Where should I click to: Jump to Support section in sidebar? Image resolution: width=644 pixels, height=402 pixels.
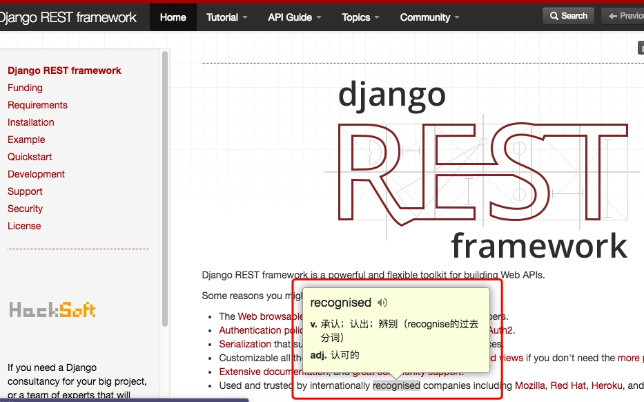pos(25,191)
